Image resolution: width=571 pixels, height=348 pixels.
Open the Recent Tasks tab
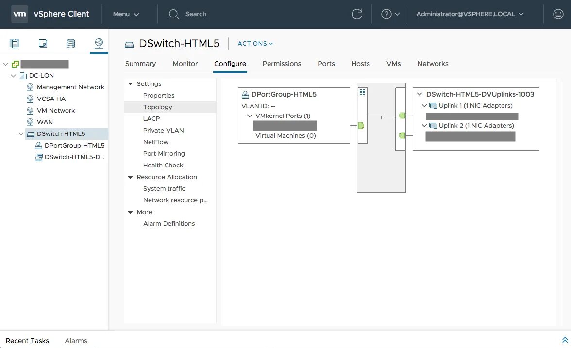(x=27, y=341)
